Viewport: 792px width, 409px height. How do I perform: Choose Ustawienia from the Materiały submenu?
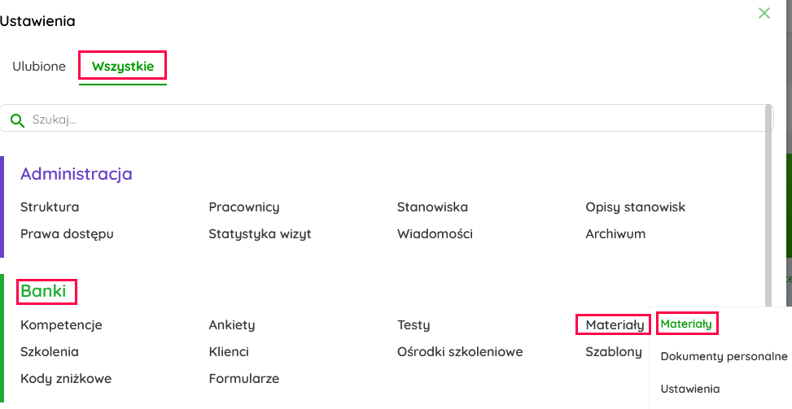tap(690, 389)
